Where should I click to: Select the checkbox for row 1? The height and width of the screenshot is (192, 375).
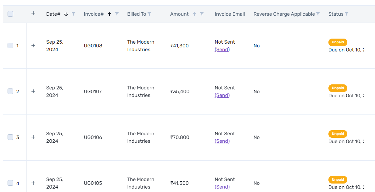click(10, 45)
